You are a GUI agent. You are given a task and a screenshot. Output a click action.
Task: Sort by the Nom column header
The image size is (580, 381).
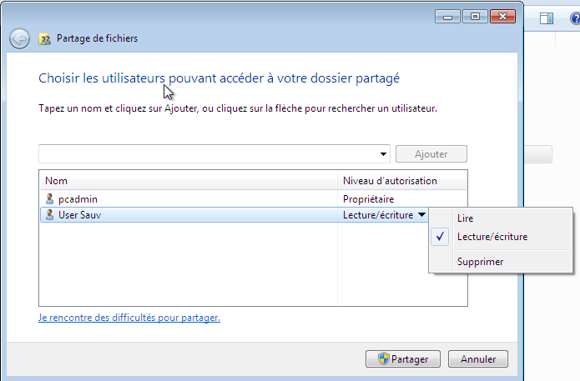pos(189,181)
